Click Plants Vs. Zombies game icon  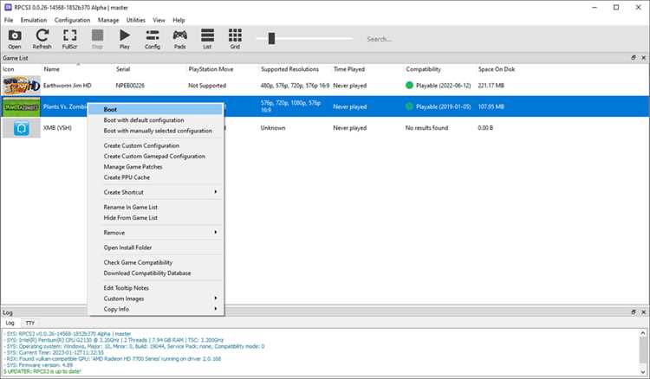22,106
